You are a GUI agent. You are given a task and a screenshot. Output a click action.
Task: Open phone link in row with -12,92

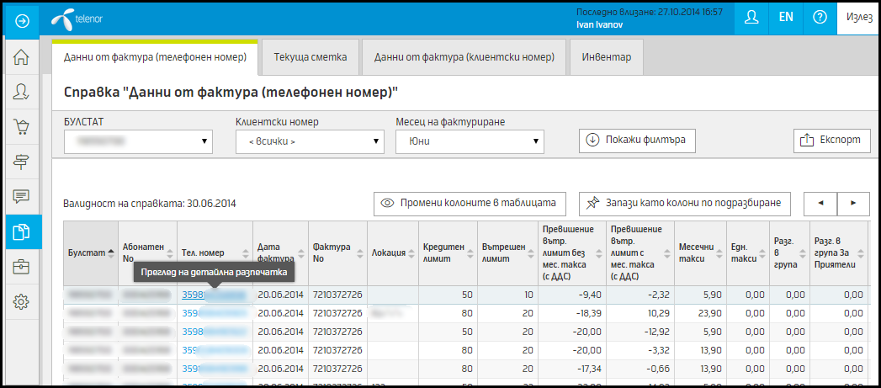[x=214, y=332]
